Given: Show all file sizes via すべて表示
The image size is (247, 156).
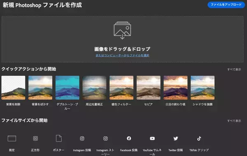Looking at the screenshot, I should (x=234, y=121).
